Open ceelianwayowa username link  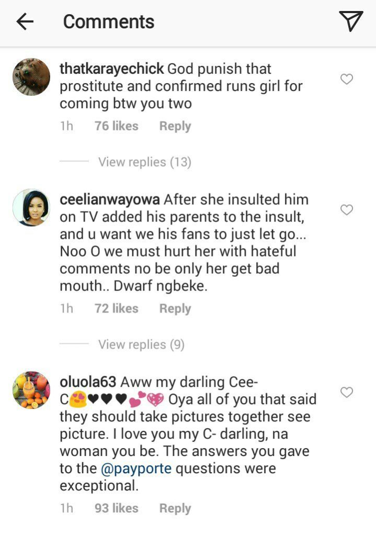[110, 199]
